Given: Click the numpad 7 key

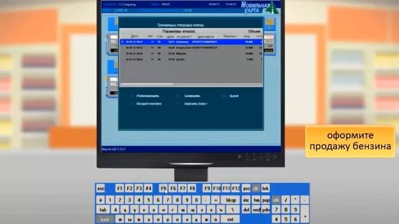Looking at the screenshot, I should pyautogui.click(x=276, y=210).
